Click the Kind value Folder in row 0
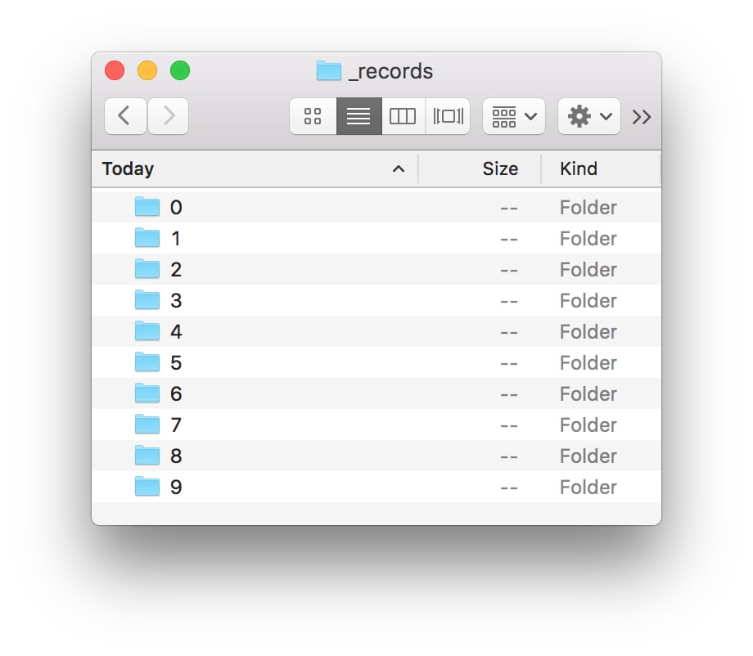Image resolution: width=753 pixels, height=656 pixels. [588, 207]
